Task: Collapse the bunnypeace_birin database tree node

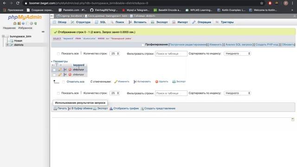Action: pos(3,36)
